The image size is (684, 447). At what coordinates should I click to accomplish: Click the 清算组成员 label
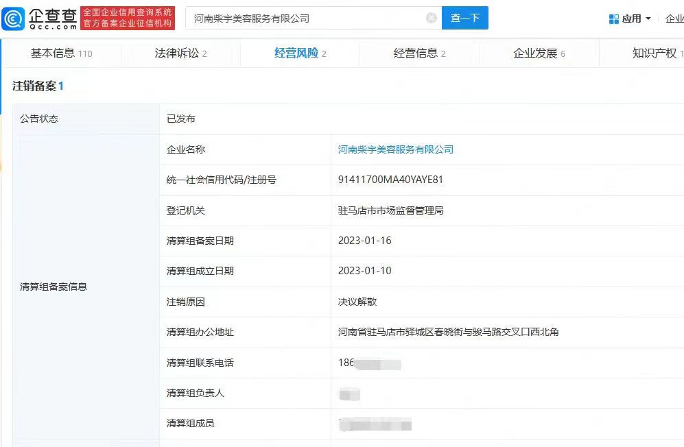pos(191,423)
